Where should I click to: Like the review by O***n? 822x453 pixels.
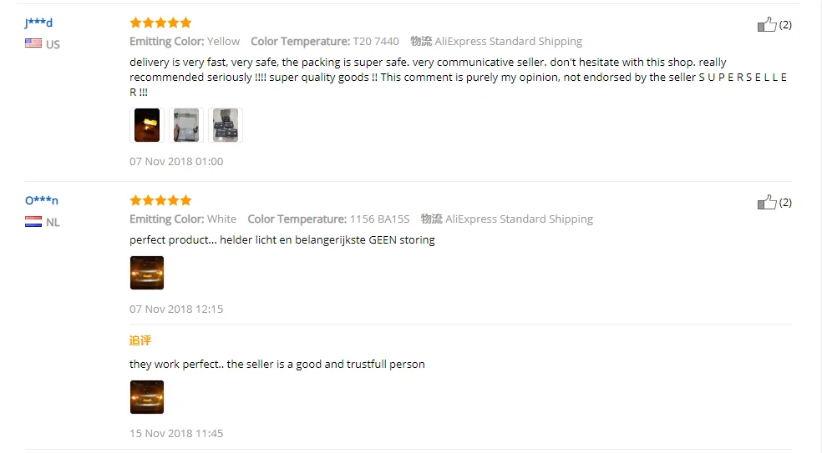tap(766, 202)
